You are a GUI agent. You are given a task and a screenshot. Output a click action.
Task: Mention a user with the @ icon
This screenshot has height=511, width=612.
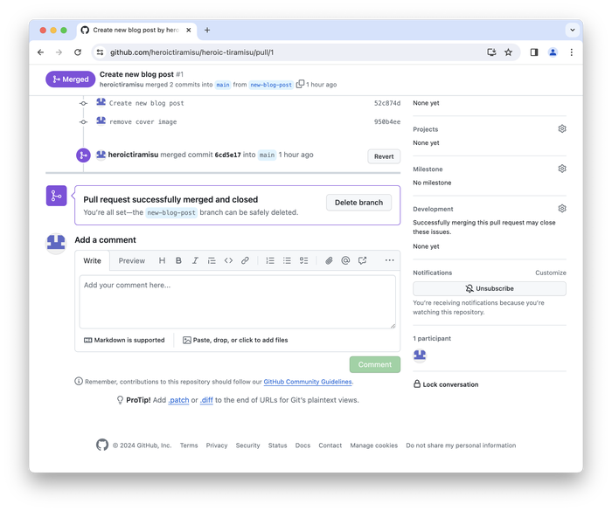345,260
